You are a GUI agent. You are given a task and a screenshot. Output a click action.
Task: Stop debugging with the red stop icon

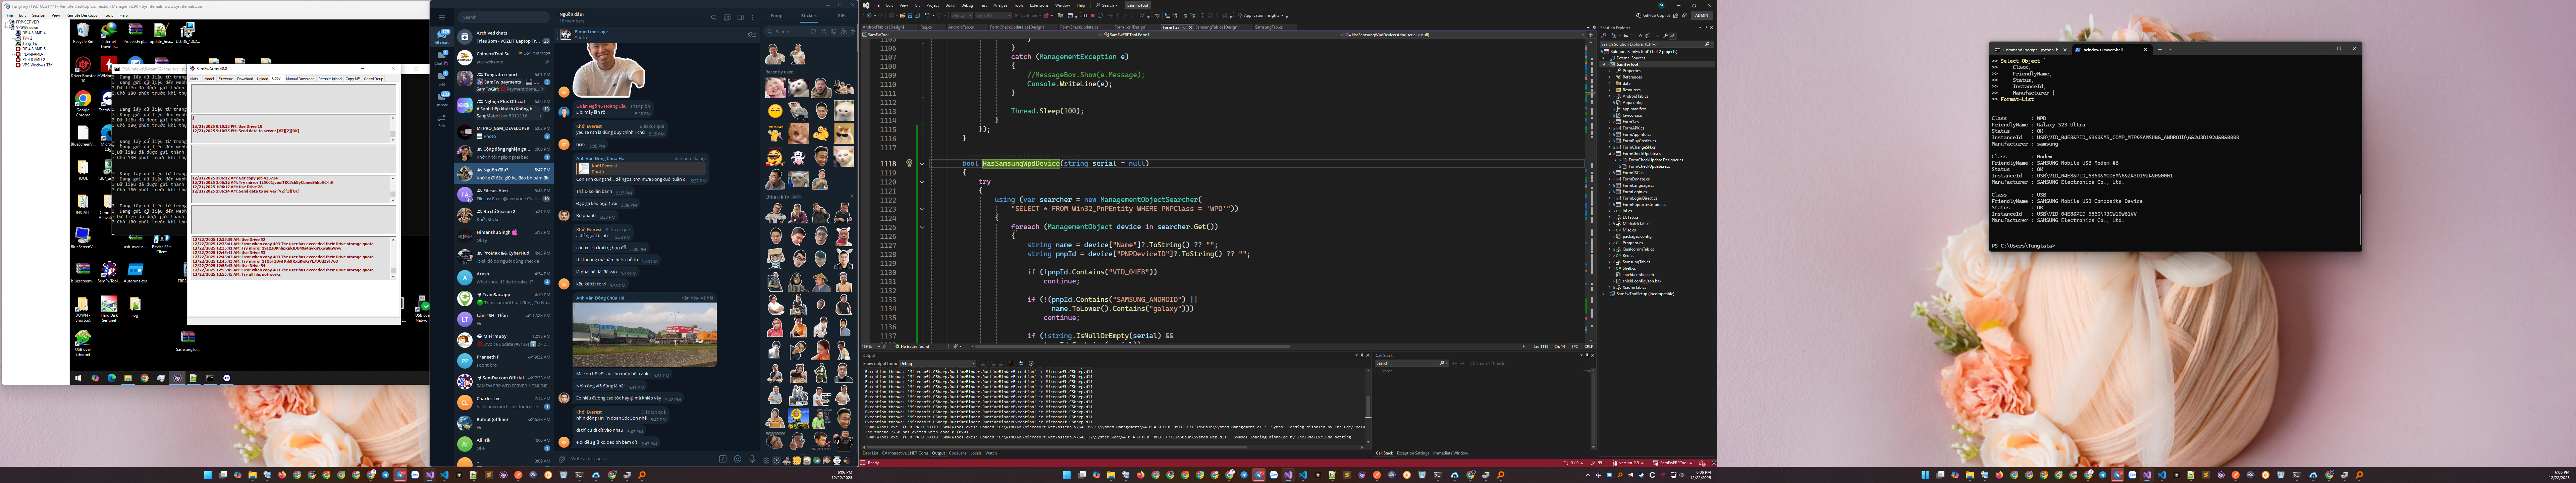pos(1093,16)
